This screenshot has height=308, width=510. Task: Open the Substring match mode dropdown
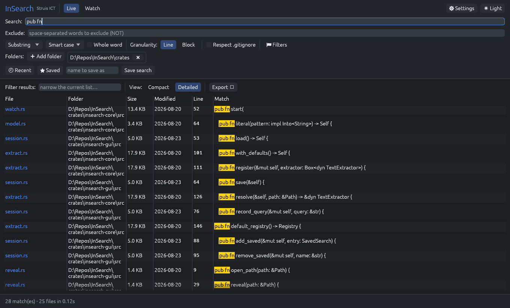(x=24, y=45)
